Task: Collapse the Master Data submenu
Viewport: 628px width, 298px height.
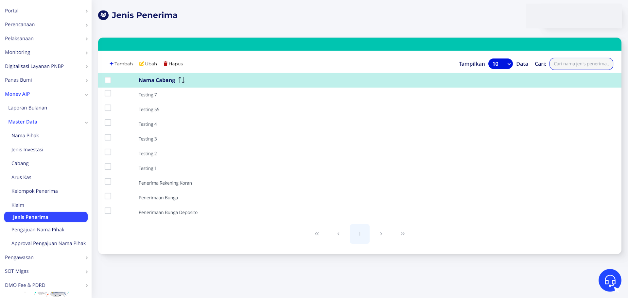Action: point(47,122)
